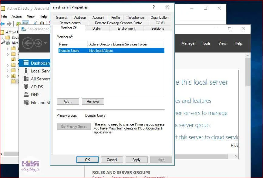The height and width of the screenshot is (178, 263).
Task: Open Action menu in Active Directory window
Action: (17, 16)
